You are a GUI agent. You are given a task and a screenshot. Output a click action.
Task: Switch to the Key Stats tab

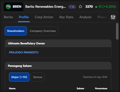66,17
